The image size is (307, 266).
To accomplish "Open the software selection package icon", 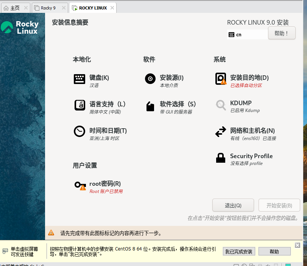I will 150,106.
